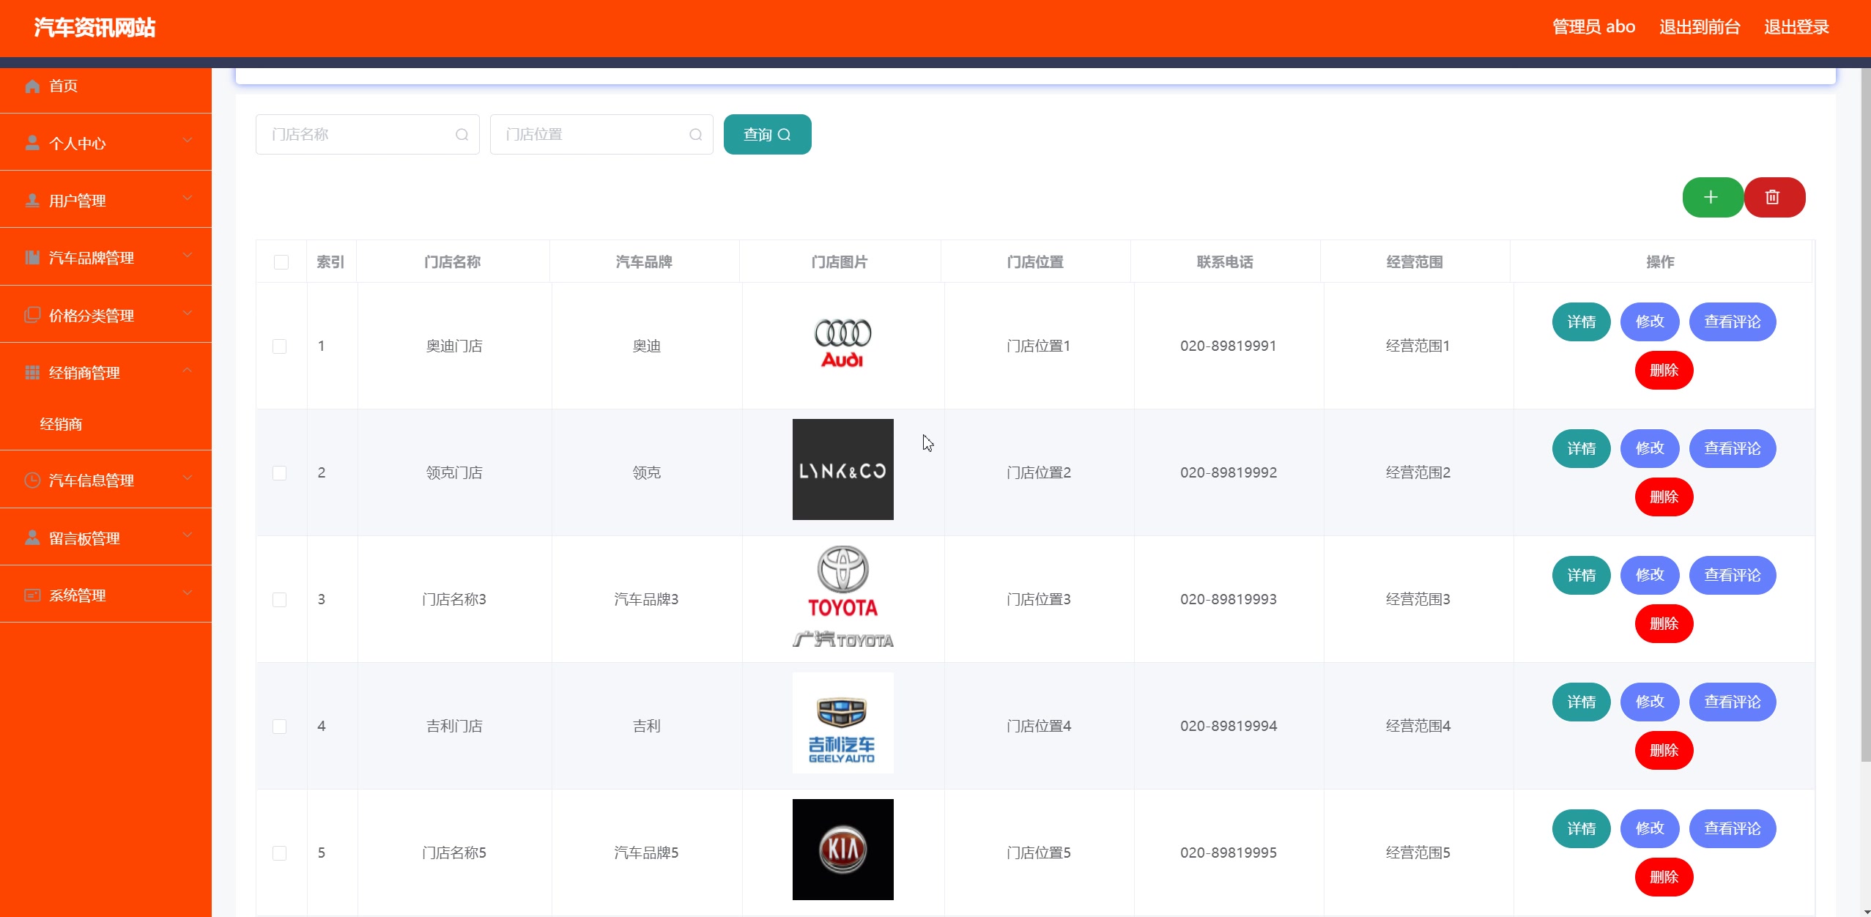Click the 查询 search button
The image size is (1871, 917).
[x=767, y=135]
